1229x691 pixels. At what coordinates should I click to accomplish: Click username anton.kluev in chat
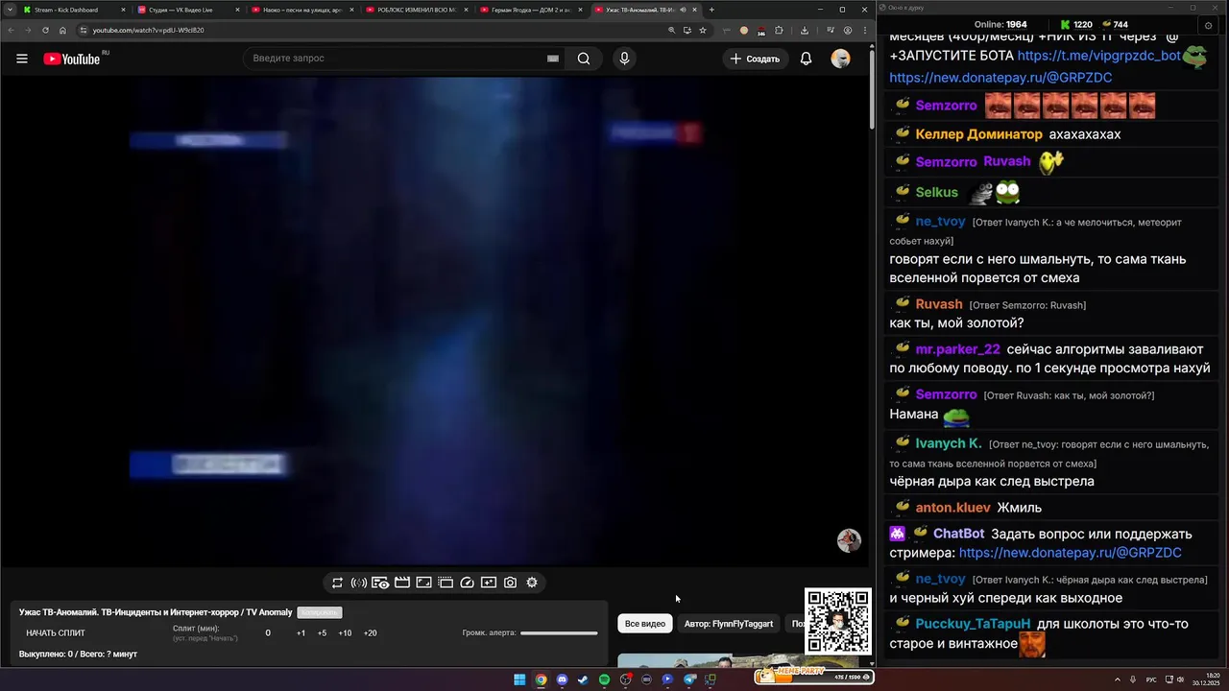pos(952,508)
